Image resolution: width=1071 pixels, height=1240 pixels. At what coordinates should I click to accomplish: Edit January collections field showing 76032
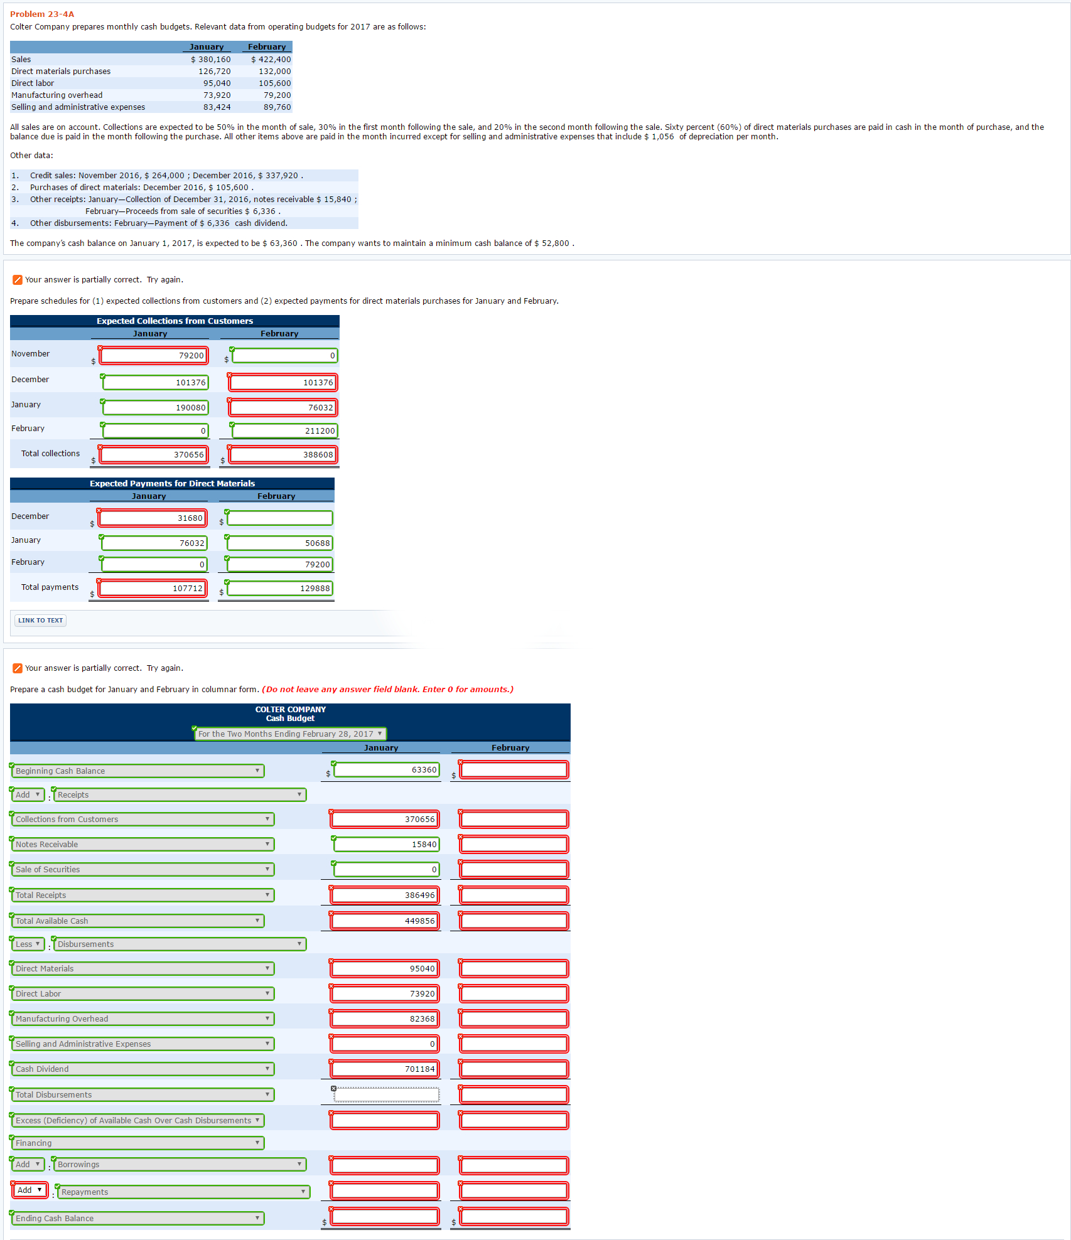point(283,407)
